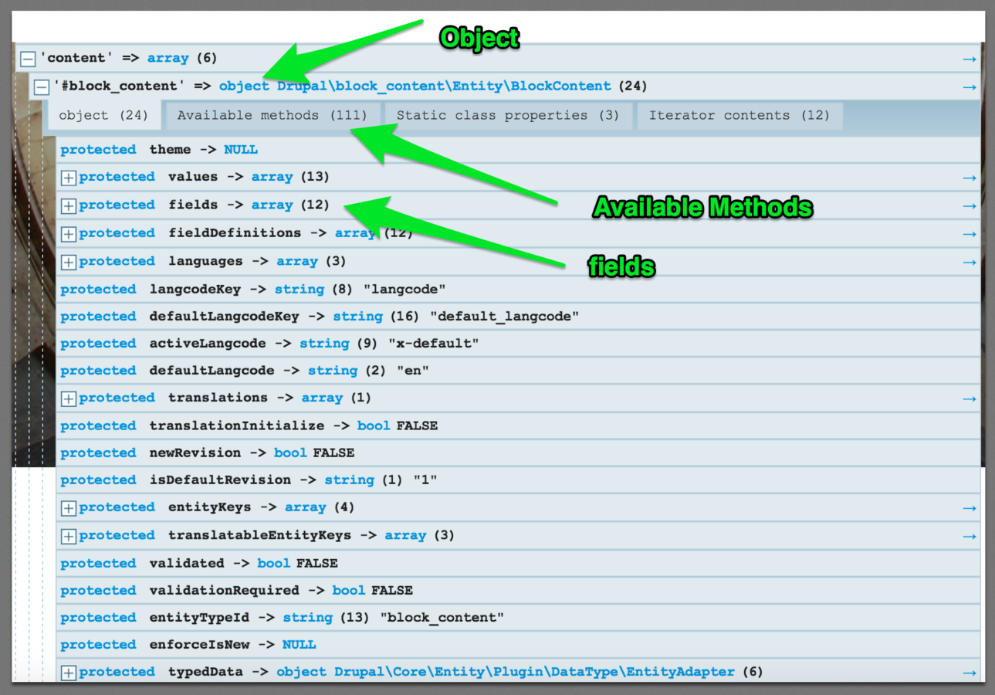Image resolution: width=995 pixels, height=695 pixels.
Task: Select the isDefaultRevision "1" row
Action: (518, 480)
